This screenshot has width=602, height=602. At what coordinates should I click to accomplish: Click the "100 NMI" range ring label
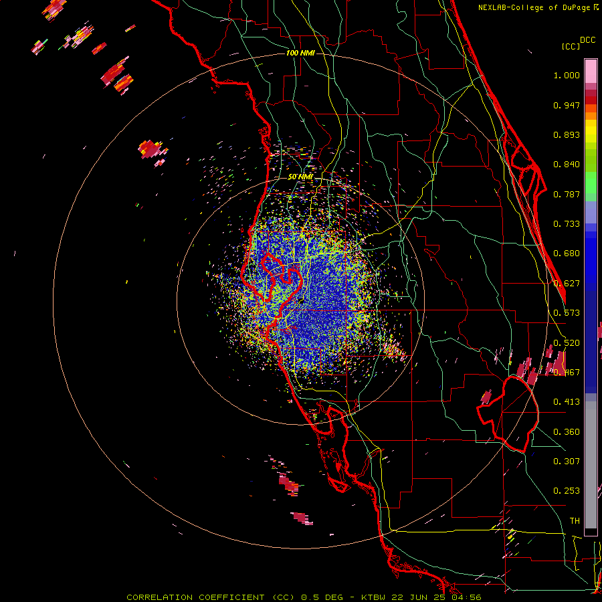coord(300,53)
